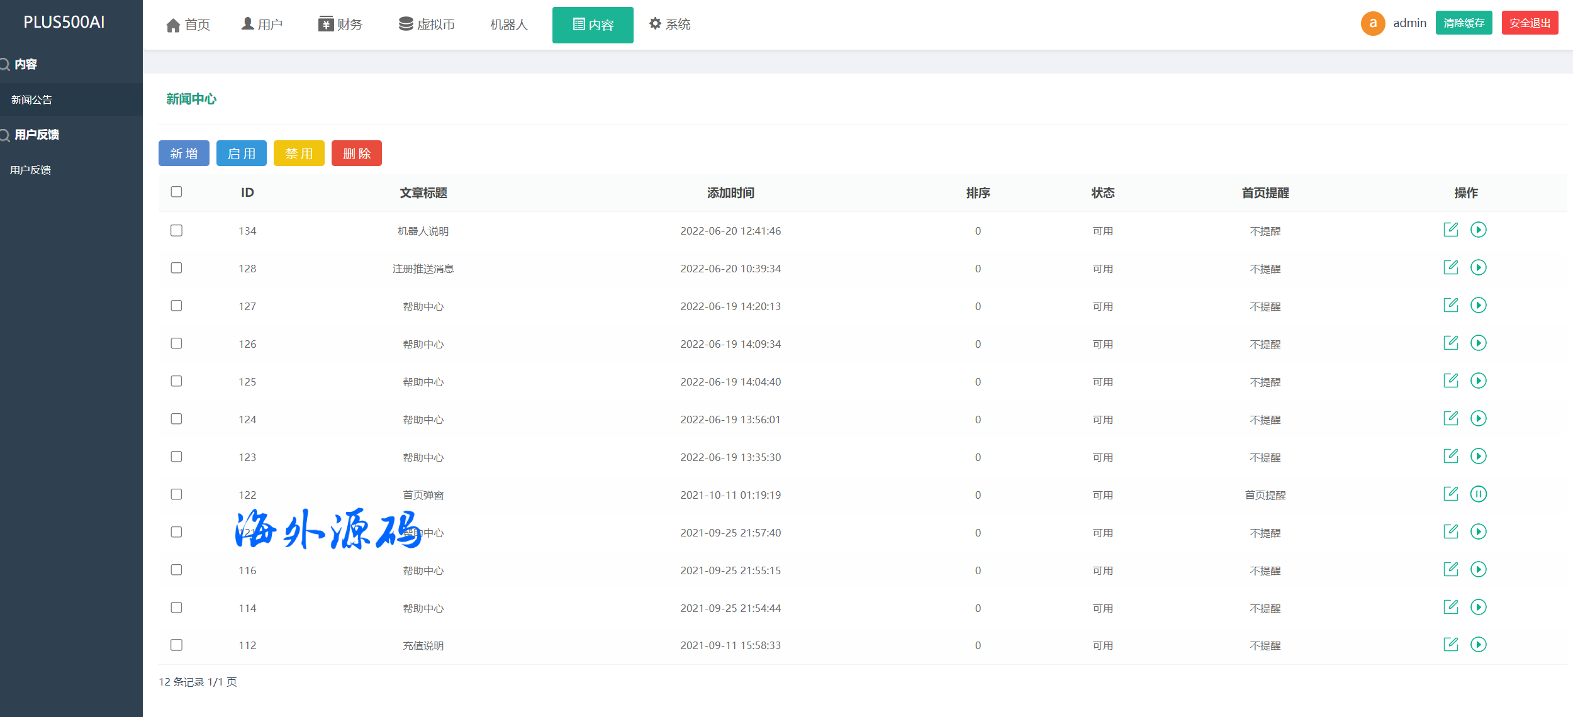This screenshot has width=1573, height=717.
Task: Open the 系统 top navigation menu
Action: (670, 24)
